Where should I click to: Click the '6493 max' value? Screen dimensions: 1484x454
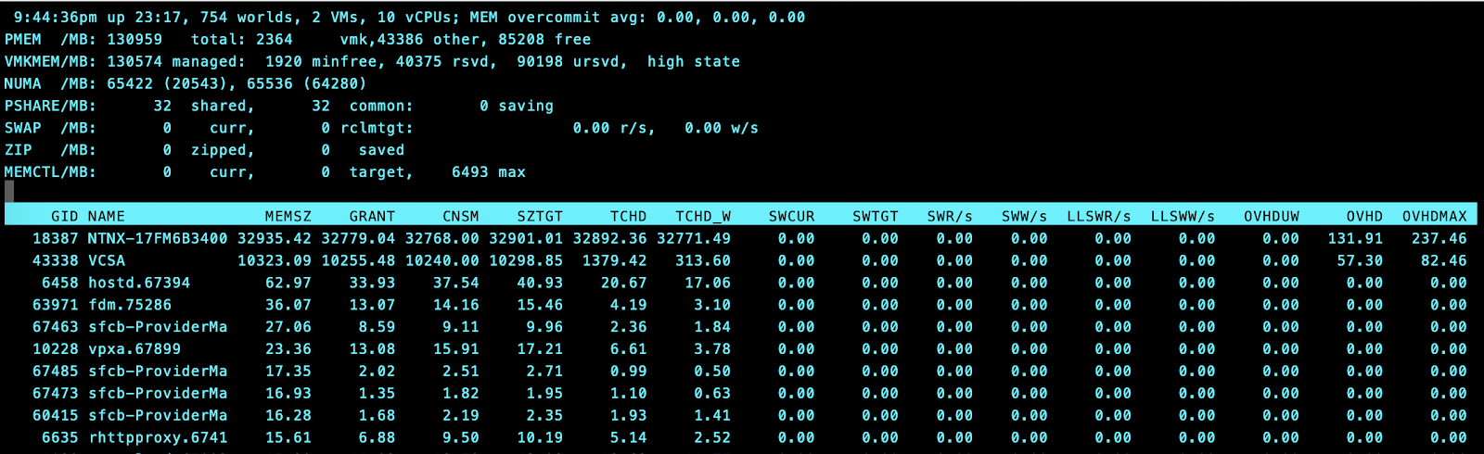[x=489, y=172]
